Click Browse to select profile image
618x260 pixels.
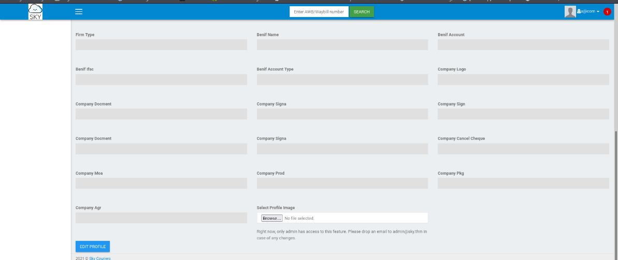pyautogui.click(x=272, y=218)
